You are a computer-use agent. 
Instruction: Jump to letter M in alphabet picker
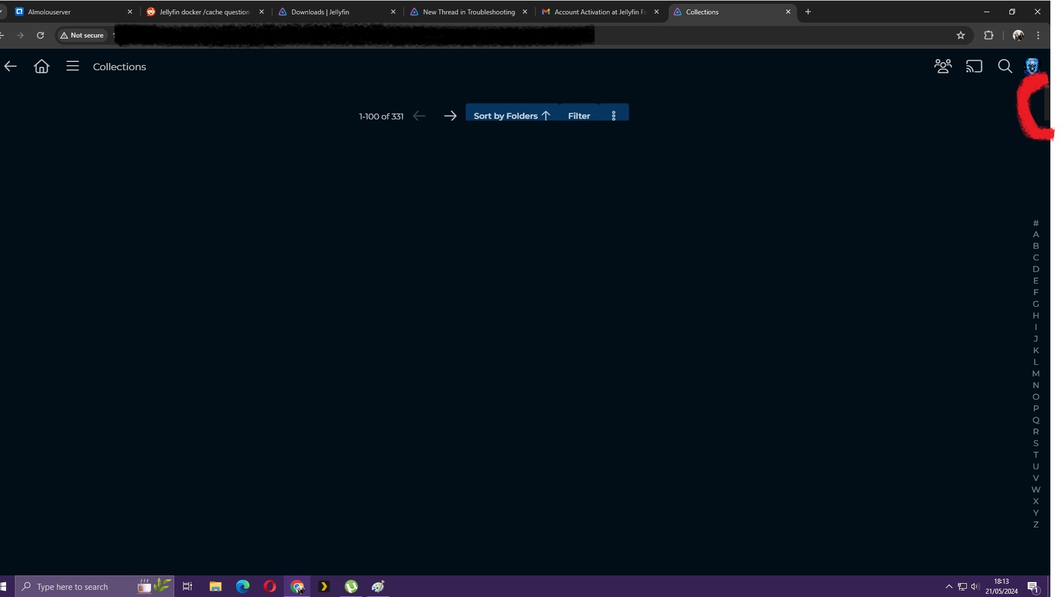(x=1036, y=374)
